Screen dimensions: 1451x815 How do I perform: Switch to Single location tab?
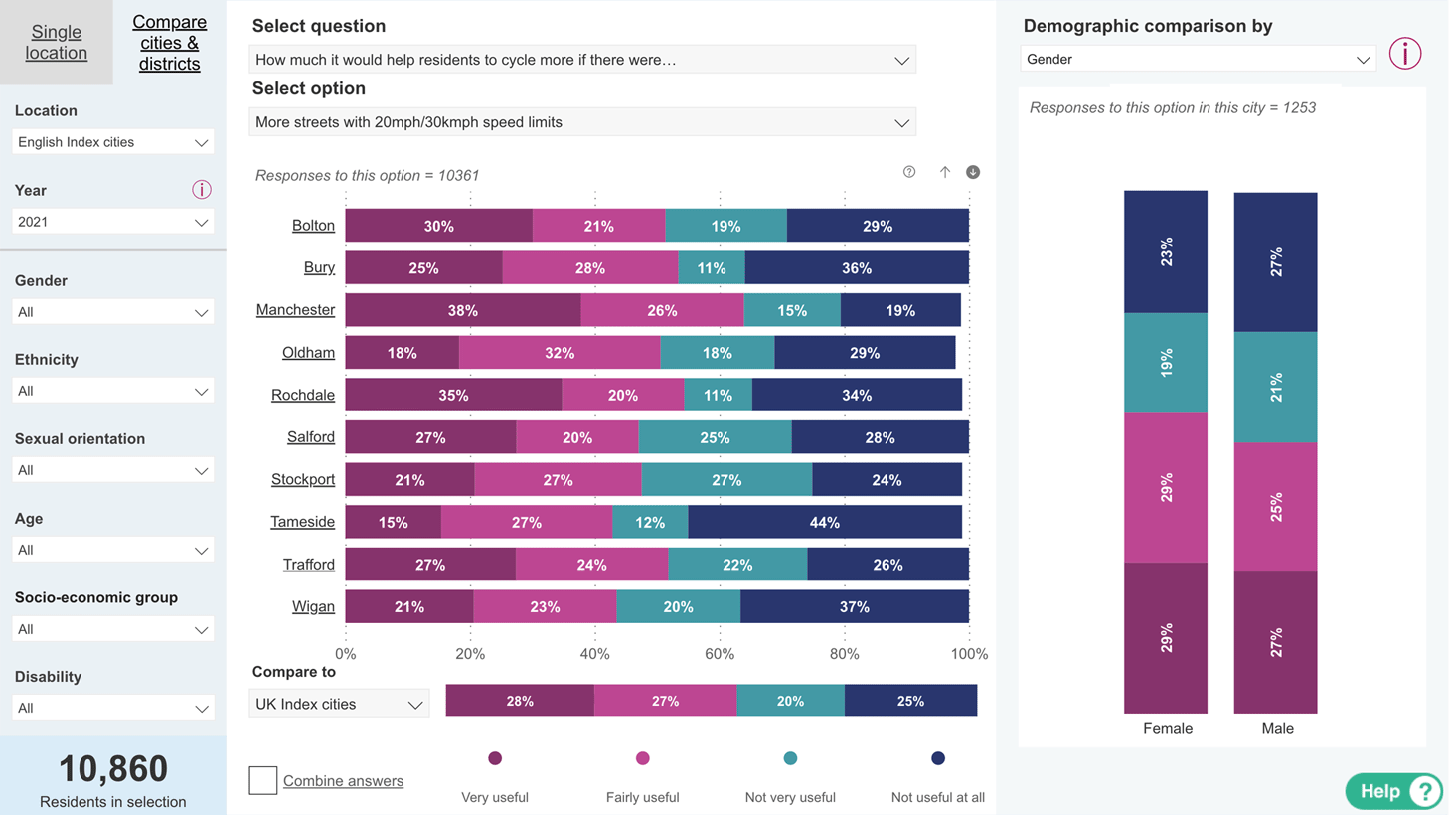click(x=57, y=42)
